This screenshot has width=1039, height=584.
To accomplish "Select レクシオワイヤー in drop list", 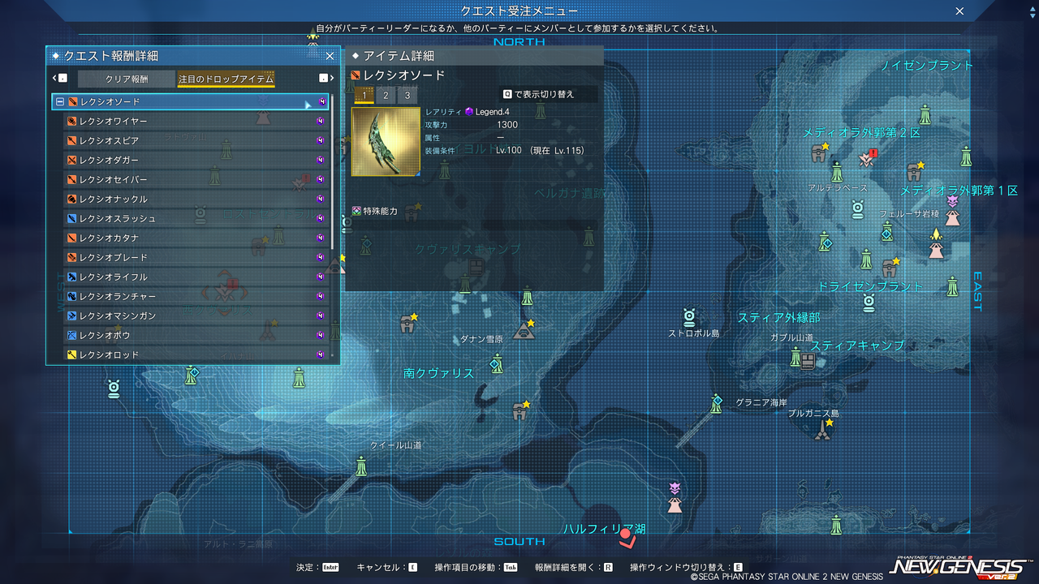I will click(196, 122).
